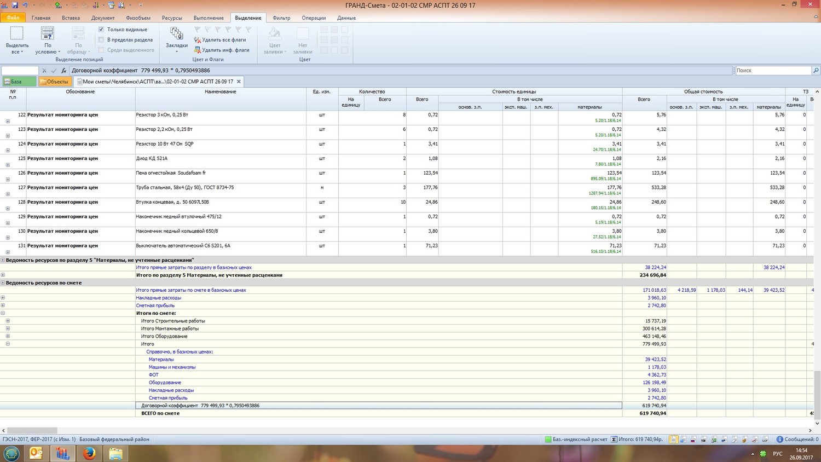Collapse the 'Итоги по смете:' section

point(3,313)
